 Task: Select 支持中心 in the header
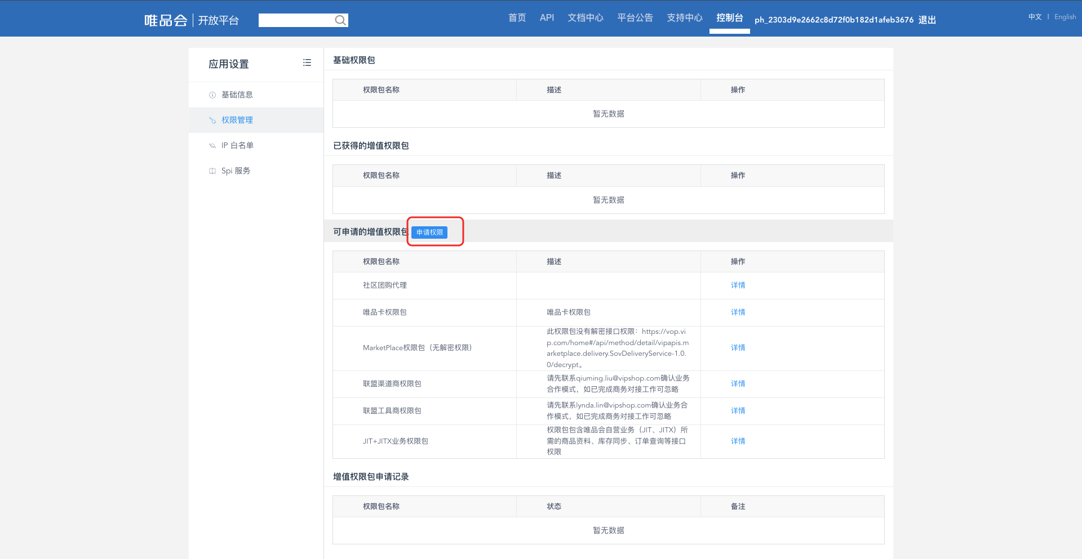point(684,18)
